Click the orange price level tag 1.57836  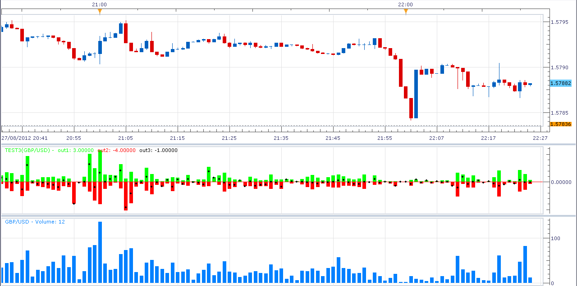560,124
